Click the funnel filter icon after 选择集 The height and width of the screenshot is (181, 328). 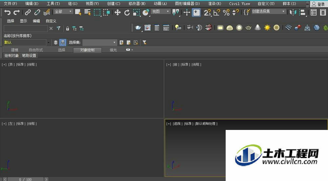tap(144, 43)
